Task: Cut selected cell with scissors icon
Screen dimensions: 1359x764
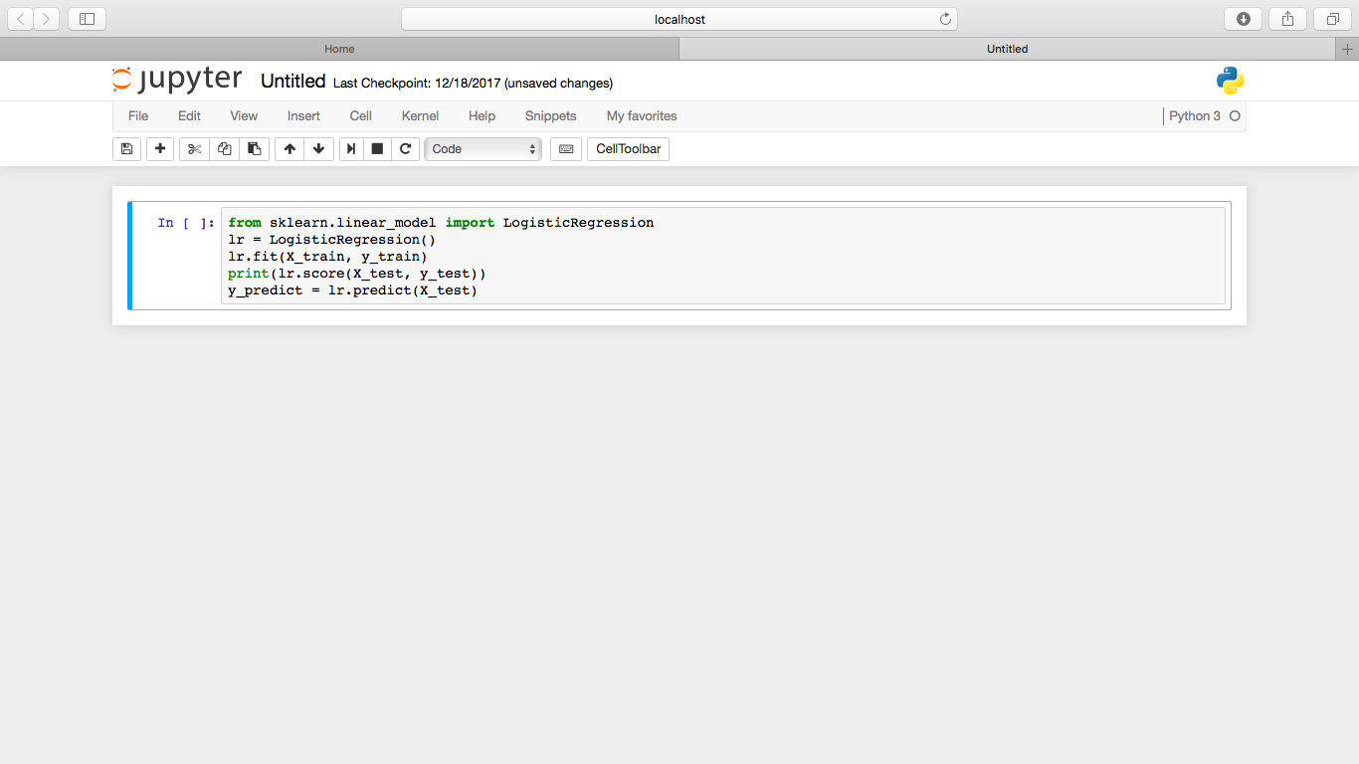Action: [194, 149]
